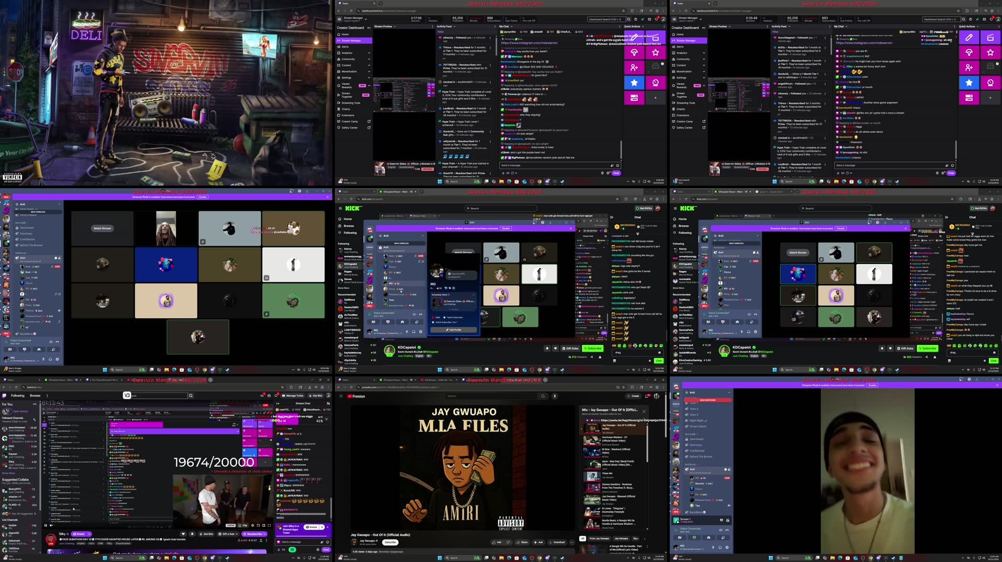Open the YouTube hamburger guide menu

pos(341,396)
